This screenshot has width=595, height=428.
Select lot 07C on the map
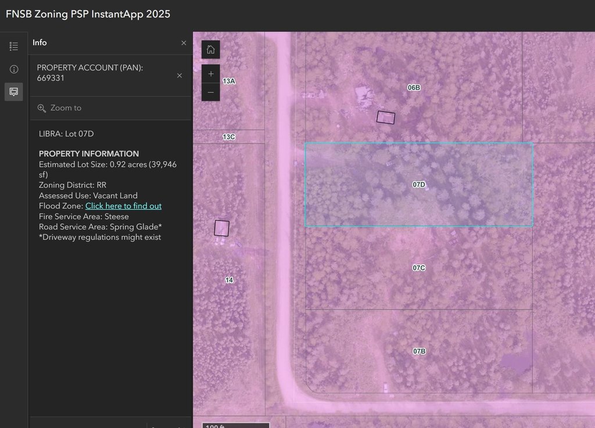pos(419,268)
